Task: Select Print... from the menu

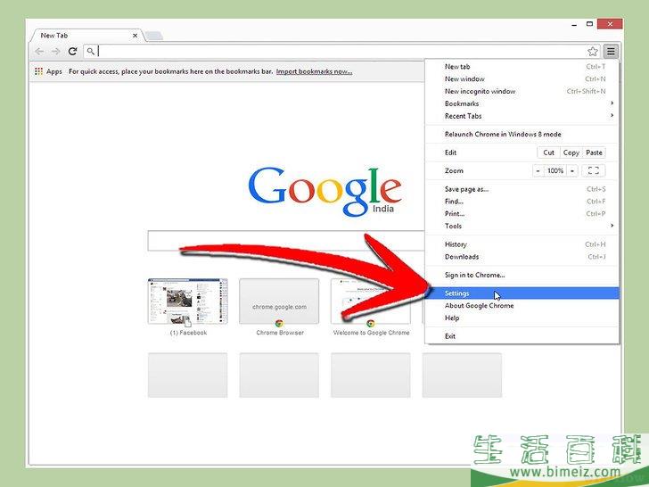Action: (x=522, y=214)
